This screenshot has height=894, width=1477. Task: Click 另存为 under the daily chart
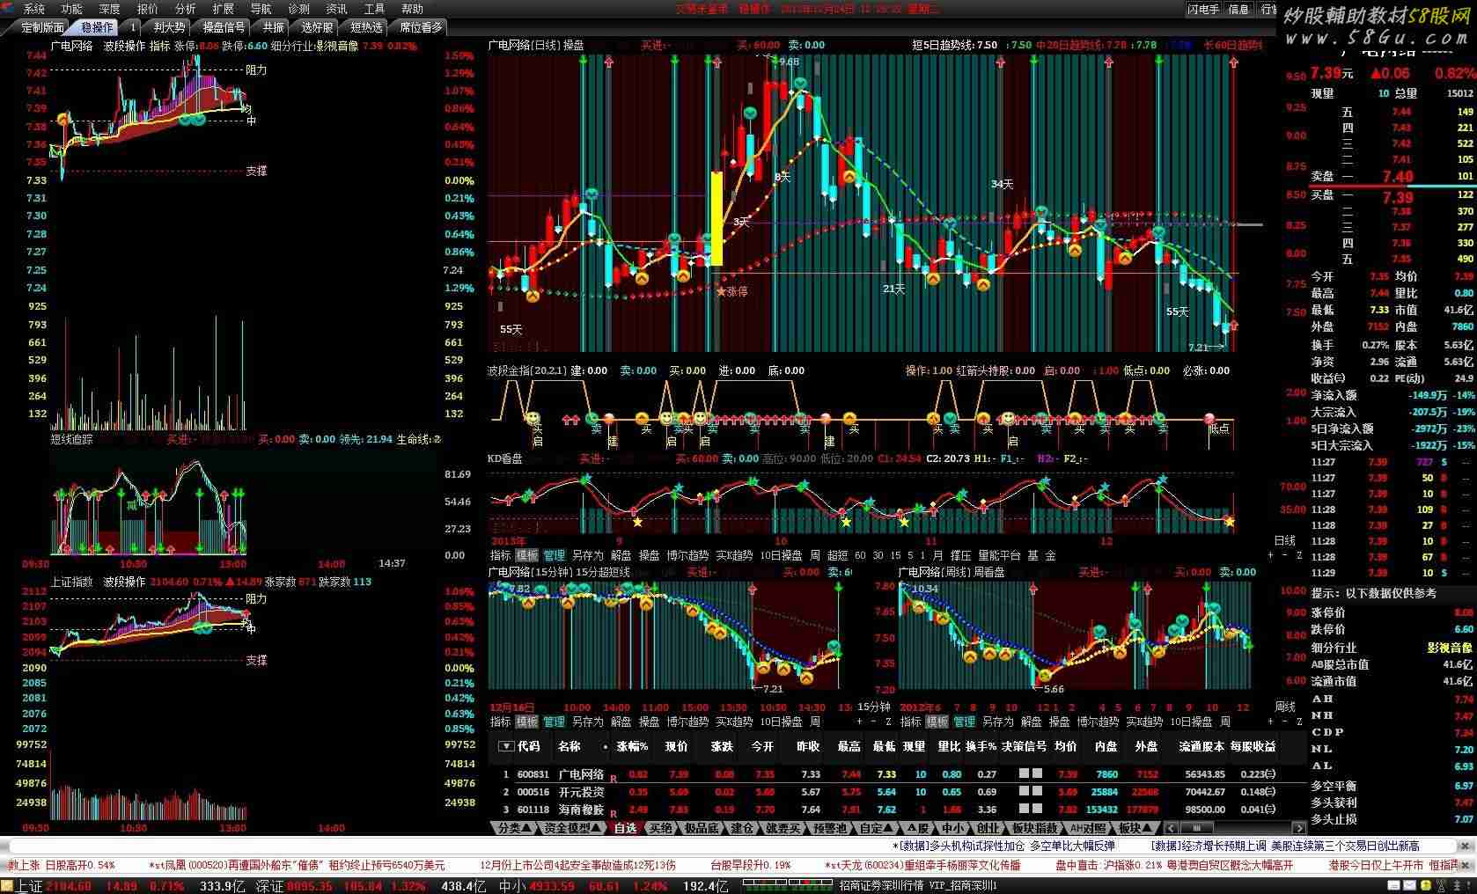(x=587, y=555)
